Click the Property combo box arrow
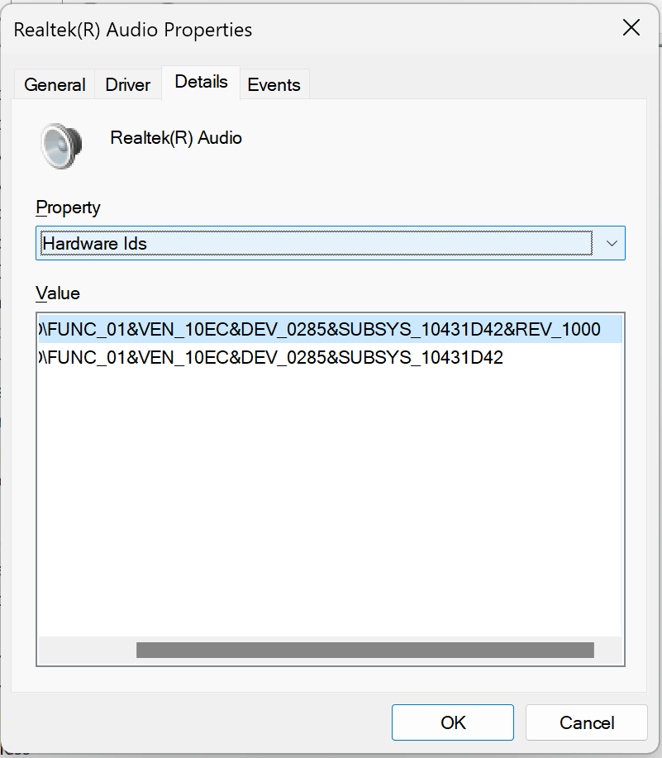Screen dimensions: 662x758 [x=611, y=243]
